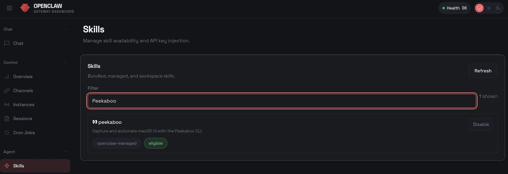The width and height of the screenshot is (508, 174).
Task: Click the Instances broadcast icon
Action: pyautogui.click(x=7, y=105)
